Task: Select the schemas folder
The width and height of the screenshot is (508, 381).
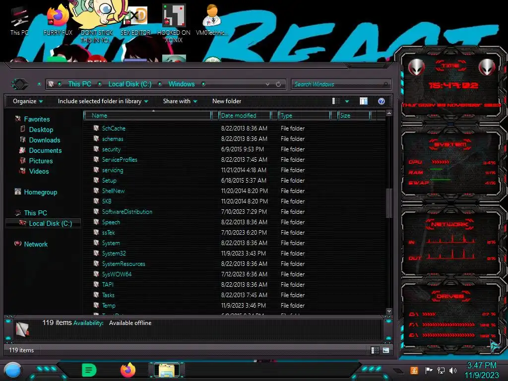Action: tap(113, 139)
